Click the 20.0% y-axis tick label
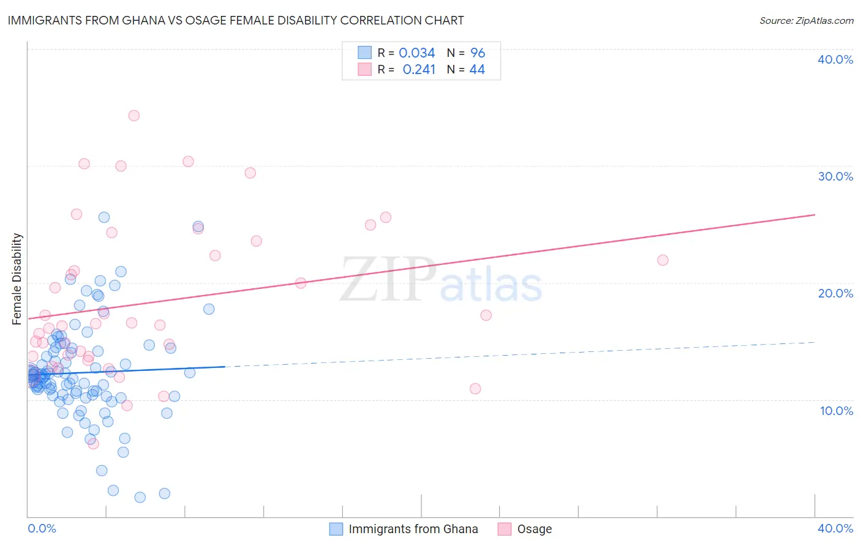Screen dimensions: 861x546 pos(835,293)
